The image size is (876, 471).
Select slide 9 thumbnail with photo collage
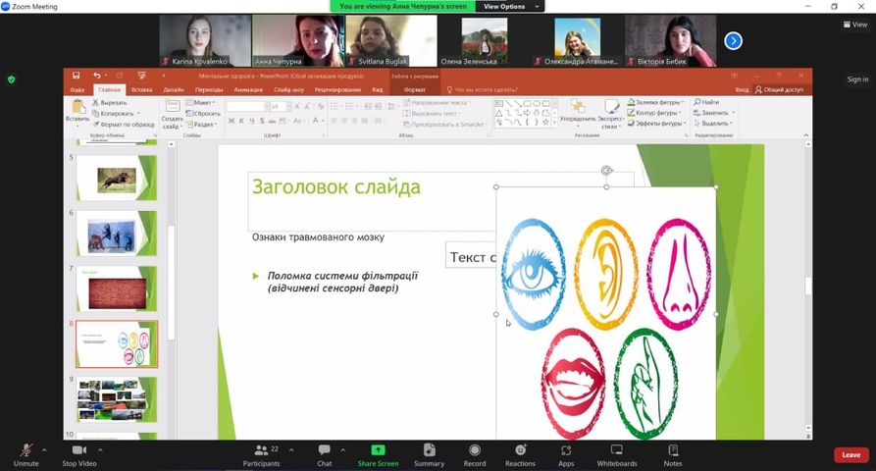(x=116, y=399)
